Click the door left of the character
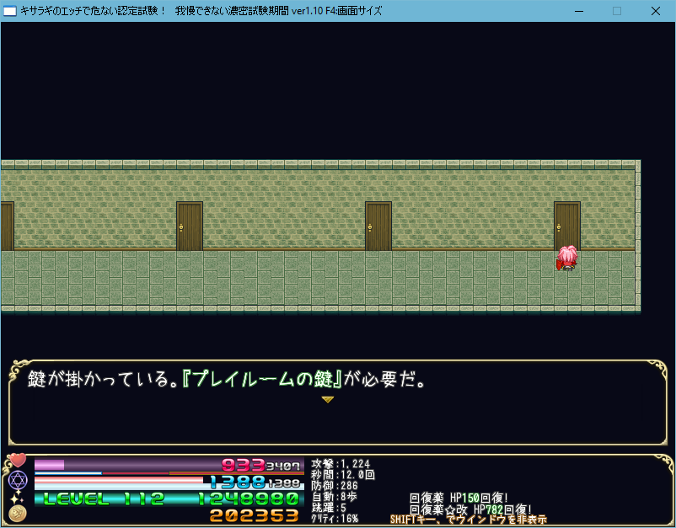 (378, 226)
